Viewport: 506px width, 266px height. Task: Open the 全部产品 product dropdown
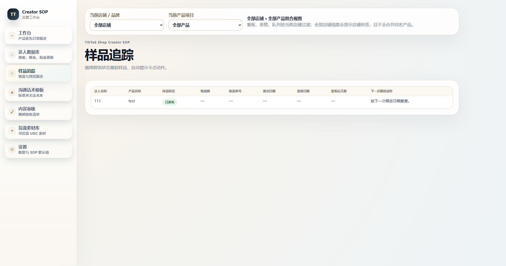coord(205,25)
